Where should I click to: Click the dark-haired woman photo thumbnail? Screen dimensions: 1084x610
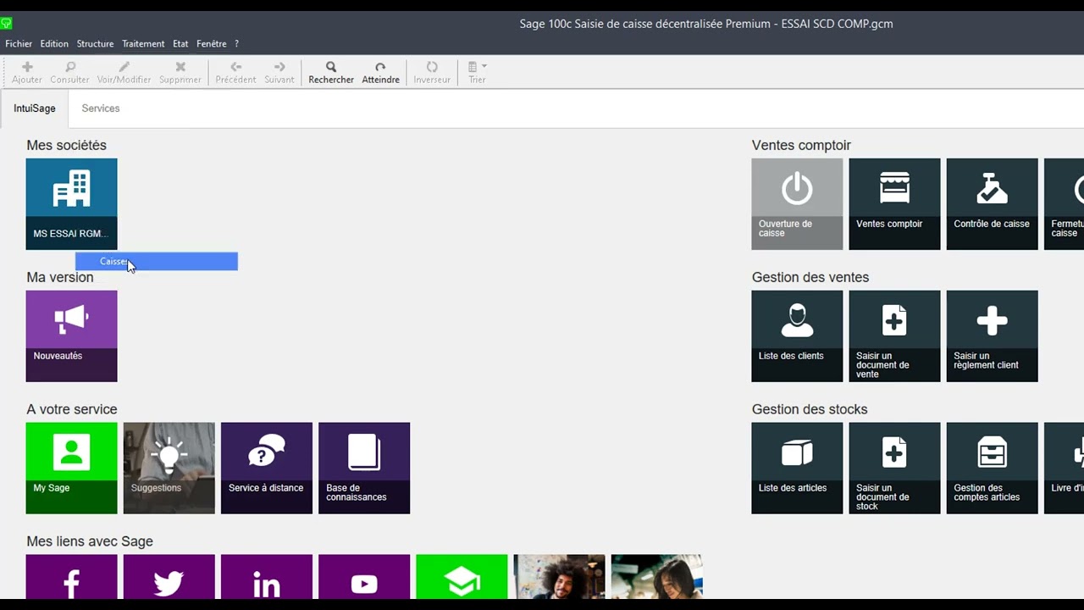tap(656, 577)
